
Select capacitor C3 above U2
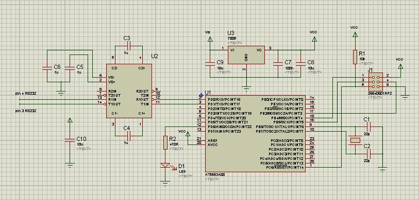(x=128, y=46)
